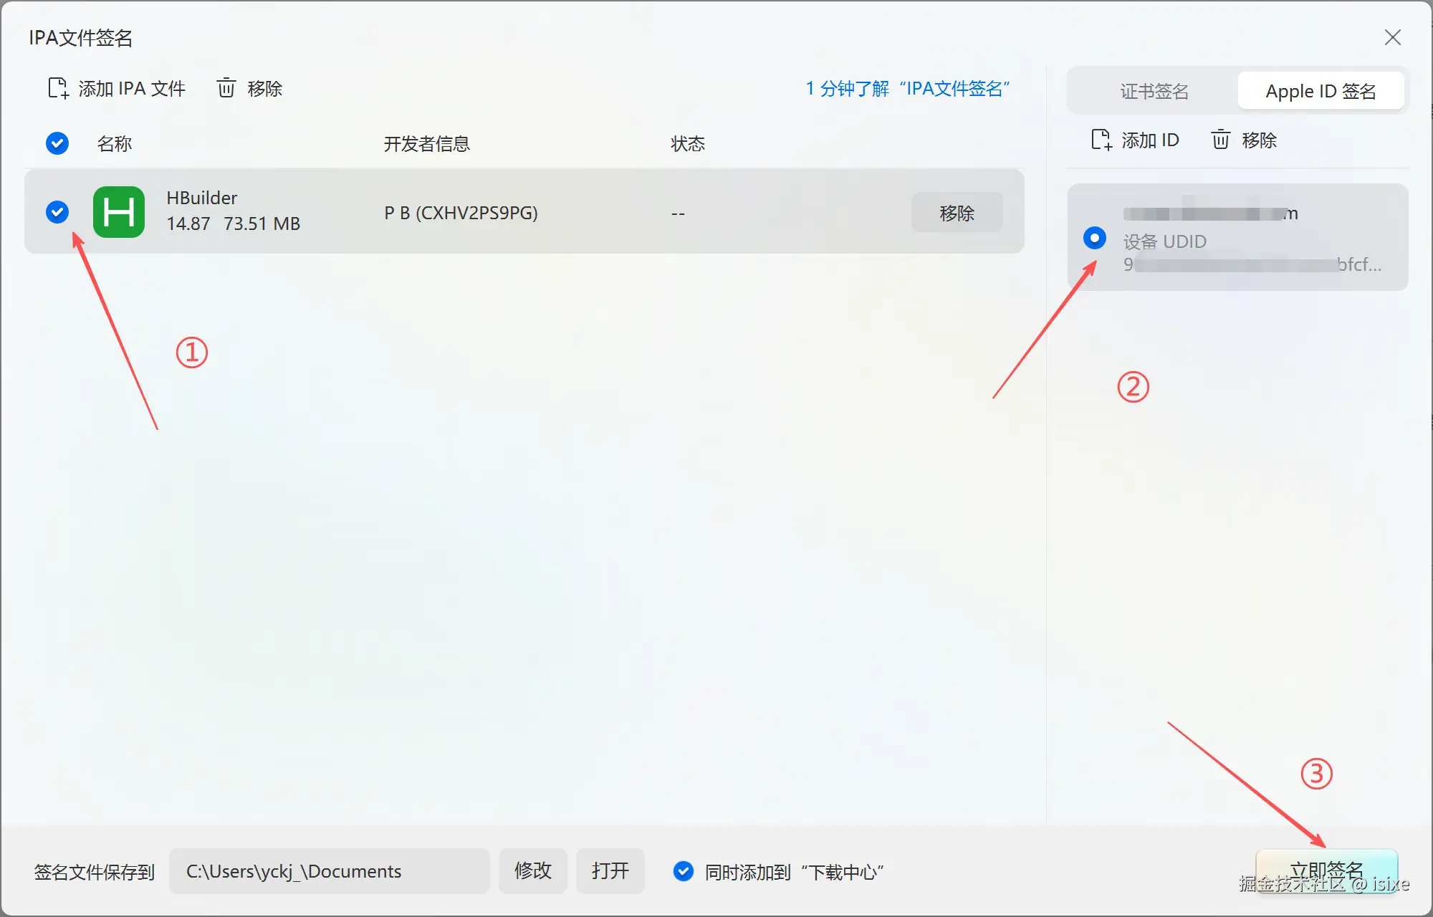1433x917 pixels.
Task: Click the Open folder button
Action: click(x=610, y=871)
